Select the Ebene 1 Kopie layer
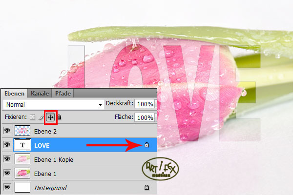293x195 pixels. [85, 159]
